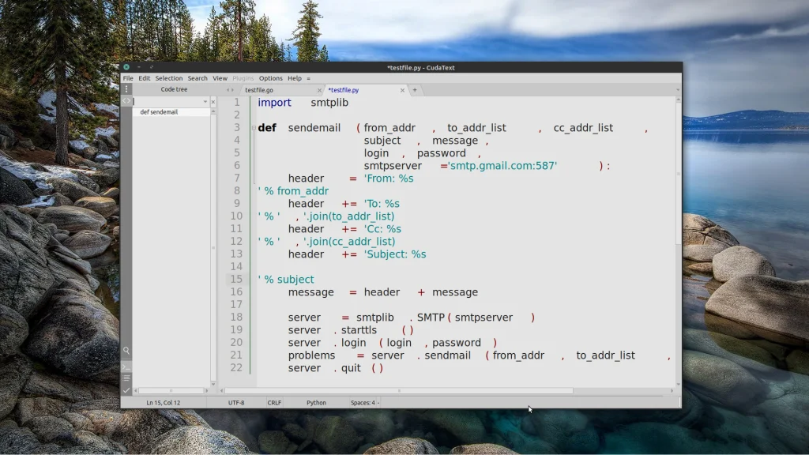Click the editor horizontal scrollbar

(x=399, y=390)
